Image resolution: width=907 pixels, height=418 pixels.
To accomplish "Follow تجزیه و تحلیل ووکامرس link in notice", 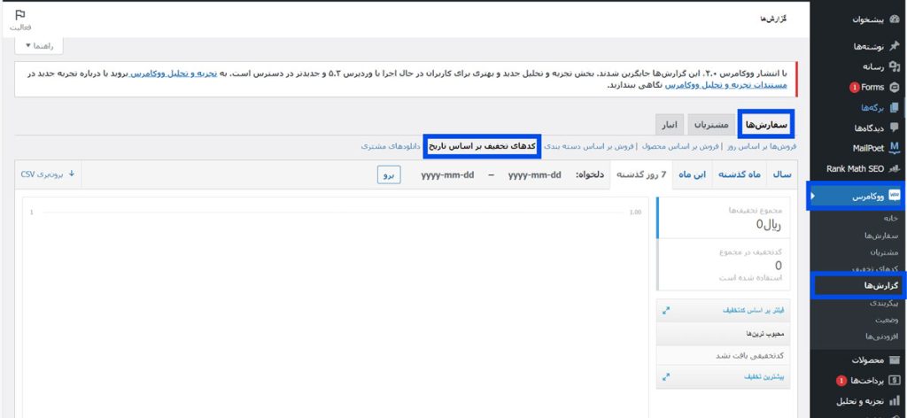I will pyautogui.click(x=172, y=74).
